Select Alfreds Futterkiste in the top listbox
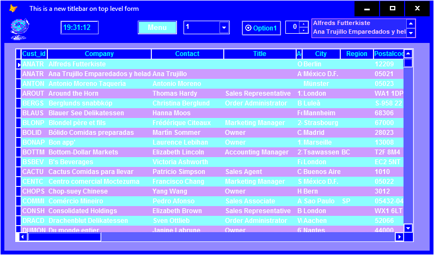This screenshot has height=255, width=434. click(x=359, y=23)
